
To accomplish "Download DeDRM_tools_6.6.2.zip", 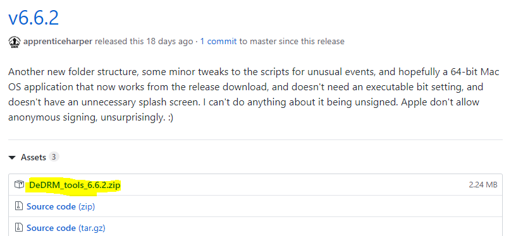I will tap(75, 185).
